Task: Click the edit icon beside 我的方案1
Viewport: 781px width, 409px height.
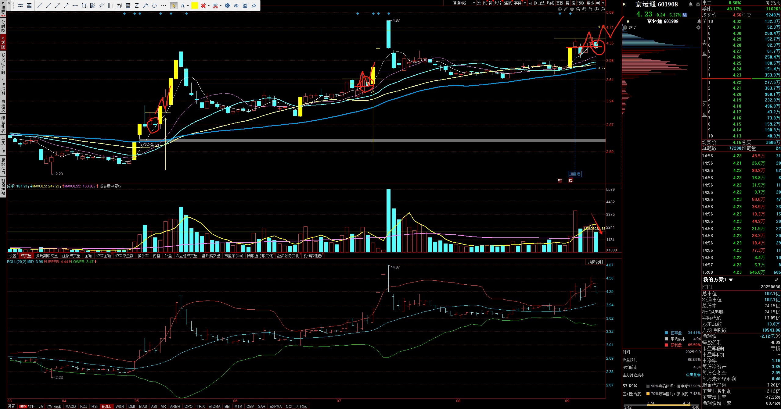Action: (x=776, y=280)
